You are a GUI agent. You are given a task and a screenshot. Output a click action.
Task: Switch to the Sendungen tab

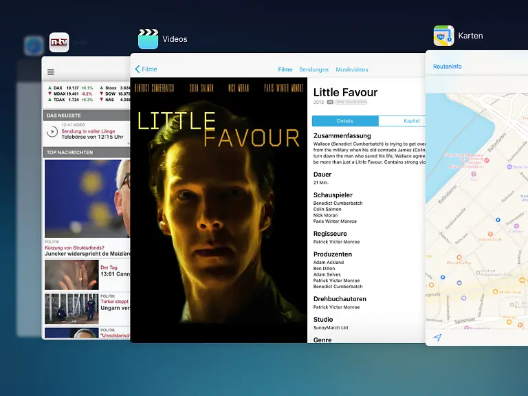pyautogui.click(x=313, y=69)
